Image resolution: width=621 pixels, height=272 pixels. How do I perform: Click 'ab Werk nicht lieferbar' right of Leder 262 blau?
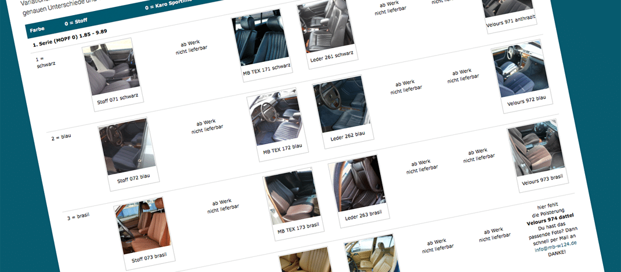click(x=406, y=88)
